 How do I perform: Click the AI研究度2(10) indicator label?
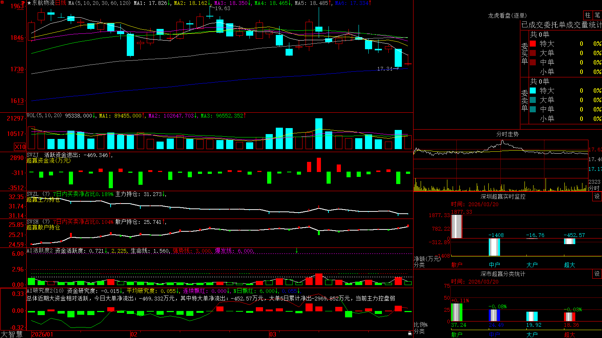(46, 291)
